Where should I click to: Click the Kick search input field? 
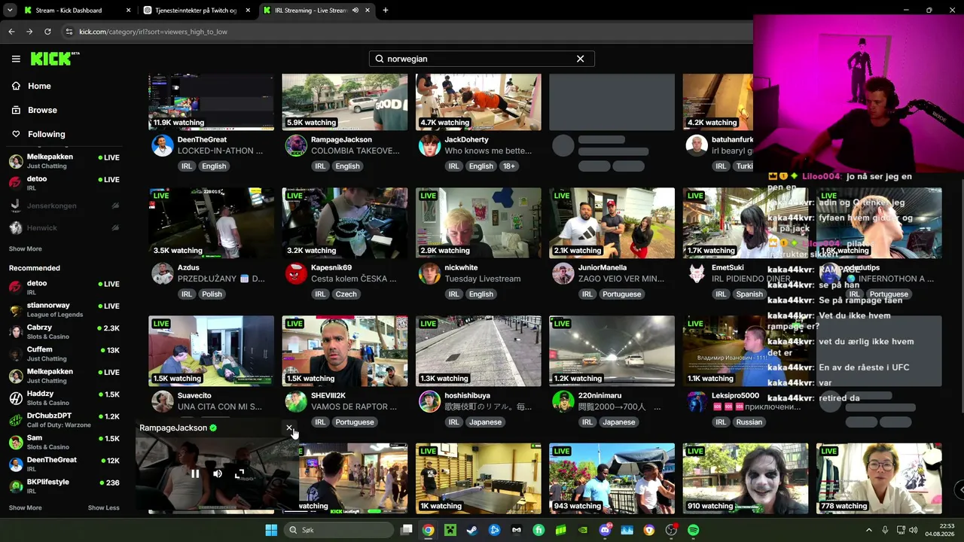(x=482, y=59)
